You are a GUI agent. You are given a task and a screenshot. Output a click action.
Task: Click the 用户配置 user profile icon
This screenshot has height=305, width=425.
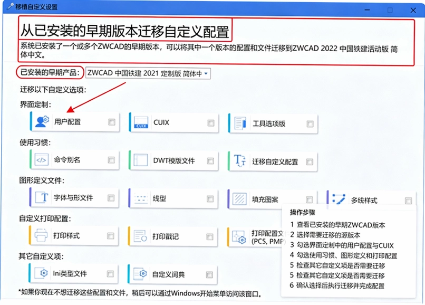coord(42,121)
